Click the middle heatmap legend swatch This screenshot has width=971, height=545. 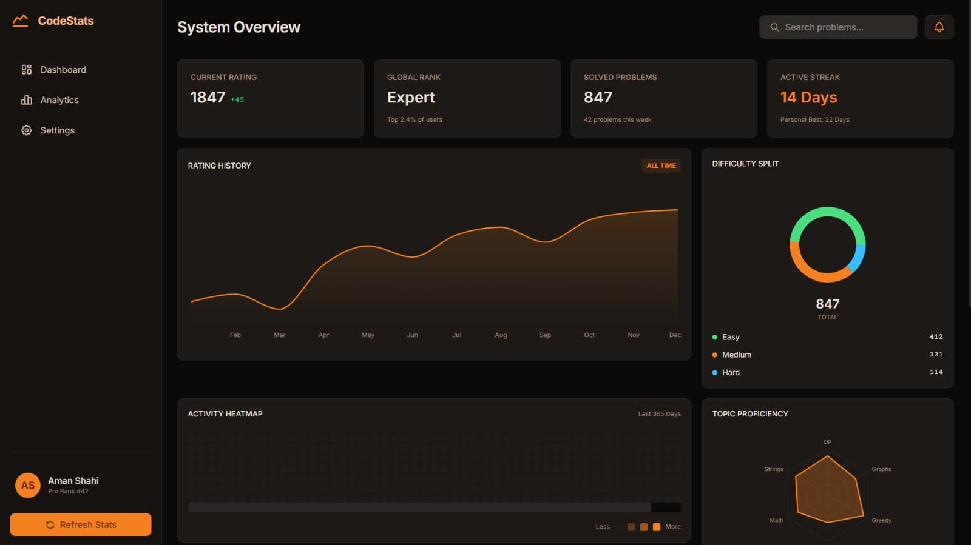pos(644,527)
